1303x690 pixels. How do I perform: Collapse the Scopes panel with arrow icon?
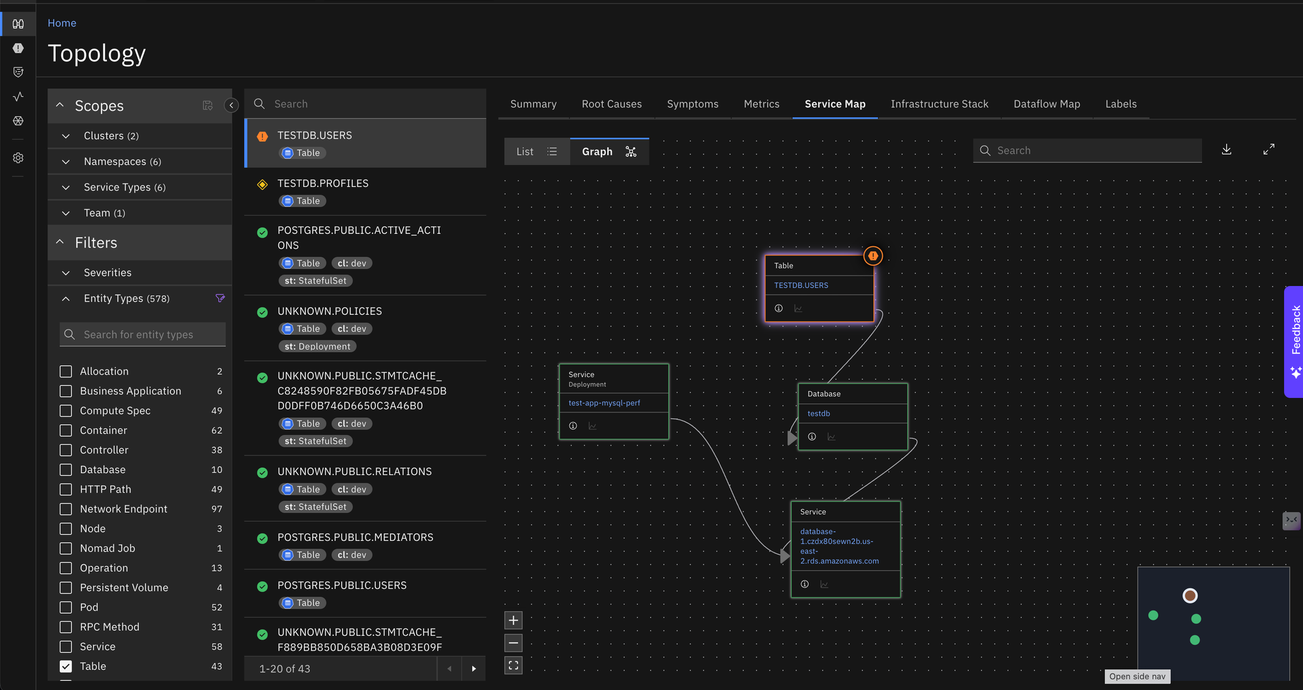coord(231,105)
